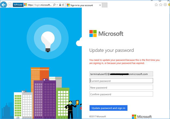Viewport: 170px width, 119px height.
Task: Open a new tab with the blank tab button
Action: 105,5
